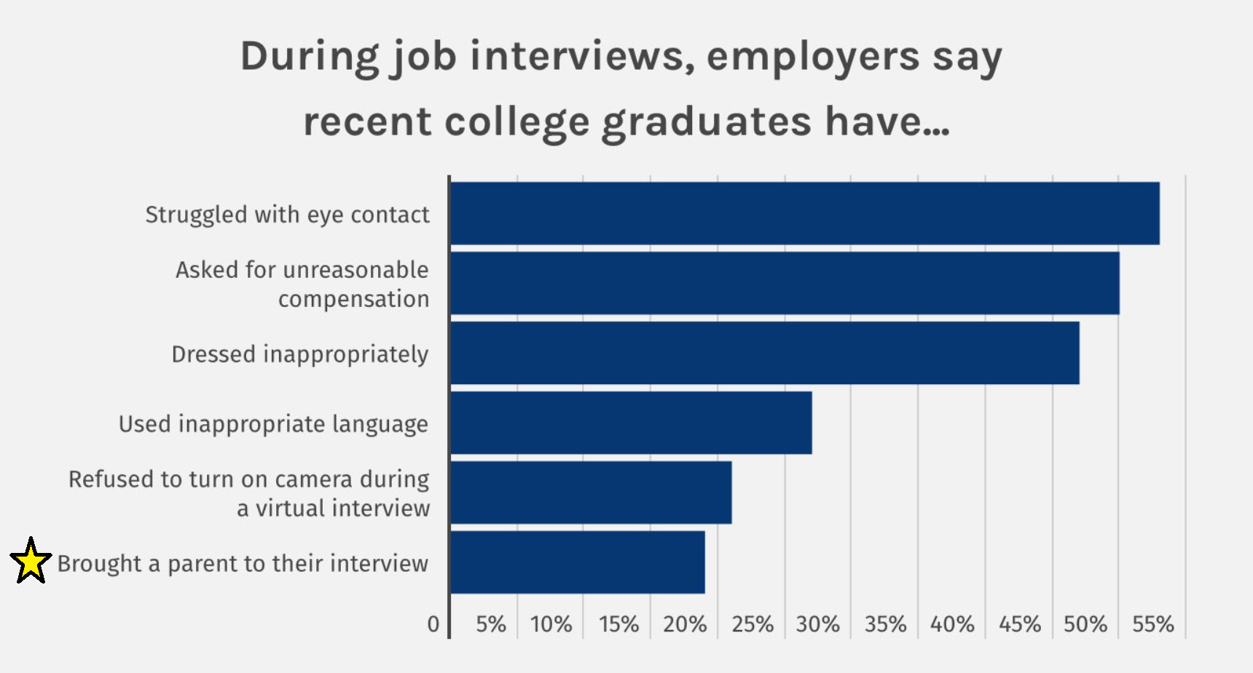Click the 0 axis label

[x=433, y=624]
